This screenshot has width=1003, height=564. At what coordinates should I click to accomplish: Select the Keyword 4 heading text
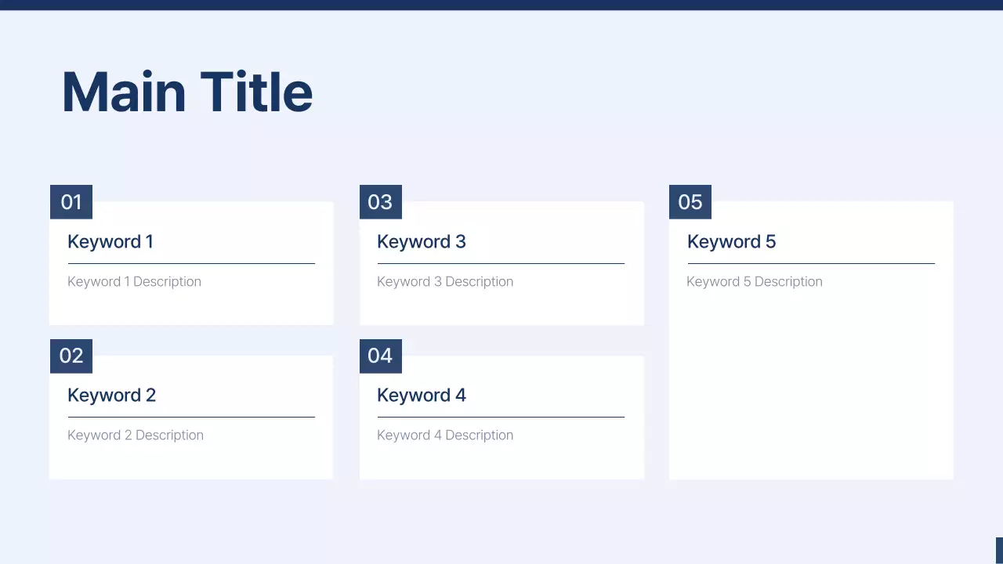pos(421,395)
